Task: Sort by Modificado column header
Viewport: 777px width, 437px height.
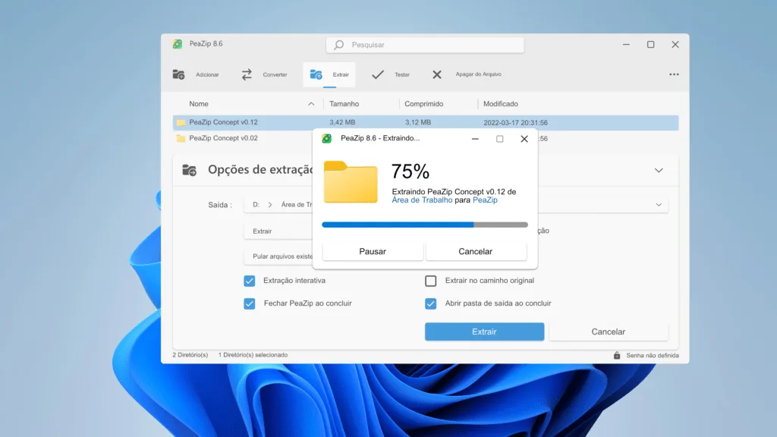Action: pyautogui.click(x=501, y=103)
